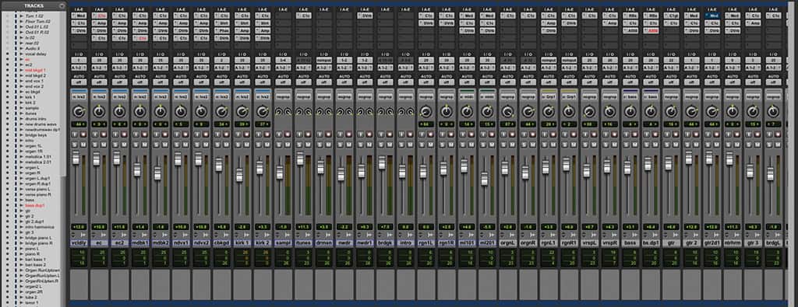Open first insert slot on vcldly channel

[79, 16]
